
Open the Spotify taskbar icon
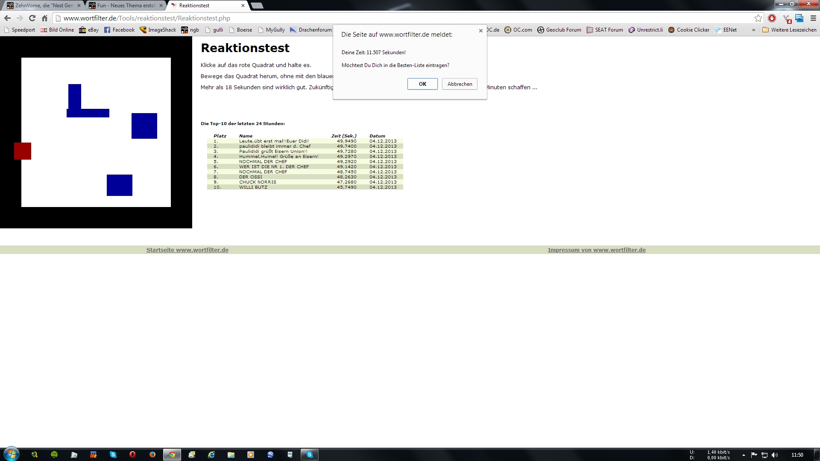(54, 455)
